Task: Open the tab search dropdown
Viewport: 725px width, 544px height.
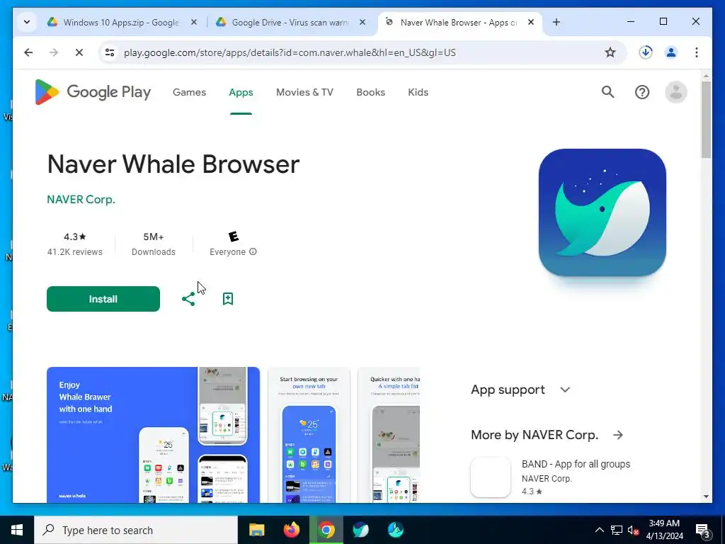Action: coord(27,22)
